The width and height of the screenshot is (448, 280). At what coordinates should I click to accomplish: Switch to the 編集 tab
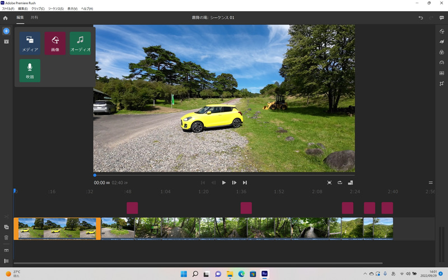click(x=20, y=17)
